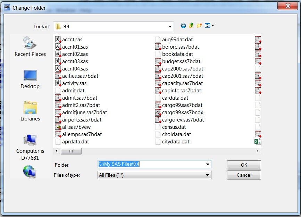This screenshot has height=217, width=301.
Task: Click the horizontal scrollbar thumb
Action: point(71,151)
